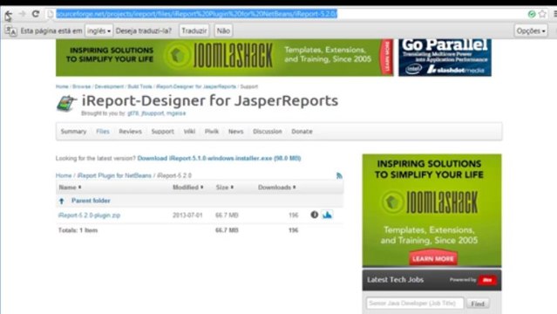Click Build Tools breadcrumb link
The width and height of the screenshot is (557, 314).
139,86
